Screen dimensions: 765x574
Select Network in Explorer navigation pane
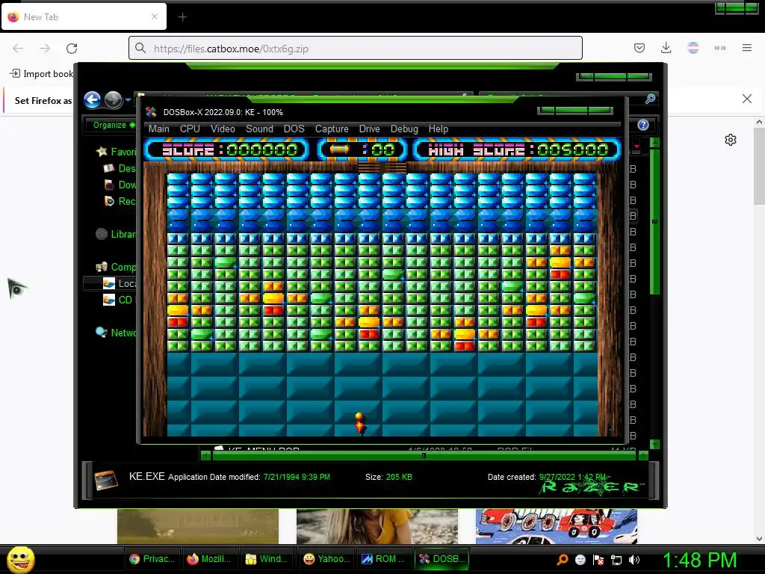[116, 333]
